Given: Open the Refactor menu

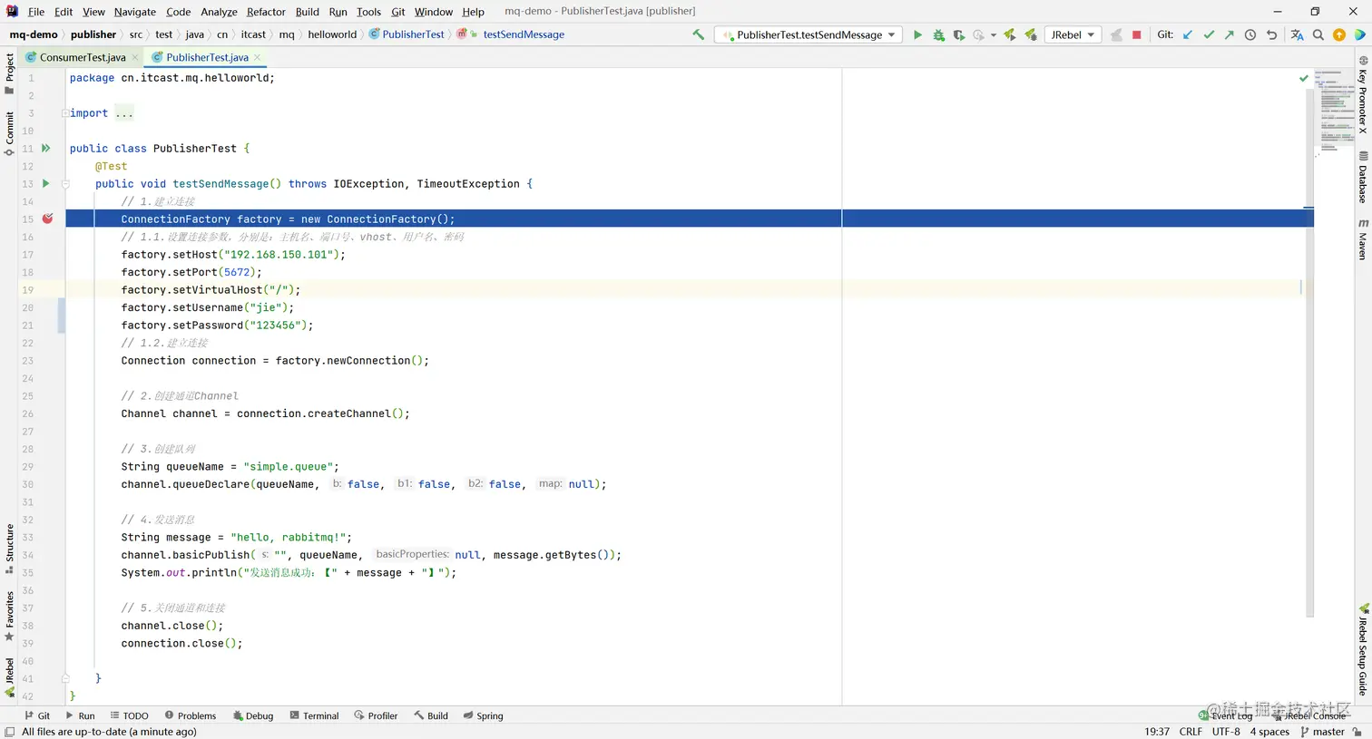Looking at the screenshot, I should click(266, 12).
